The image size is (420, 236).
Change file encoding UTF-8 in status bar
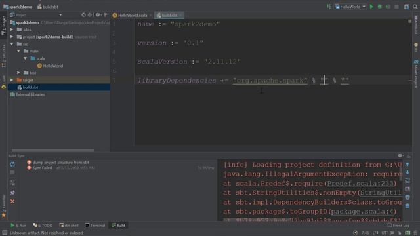click(x=387, y=233)
